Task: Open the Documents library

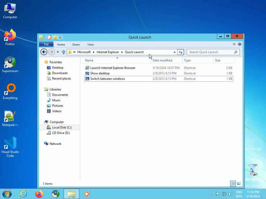Action: (x=60, y=95)
